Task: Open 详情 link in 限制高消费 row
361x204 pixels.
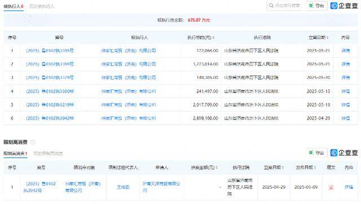Action: coord(349,187)
